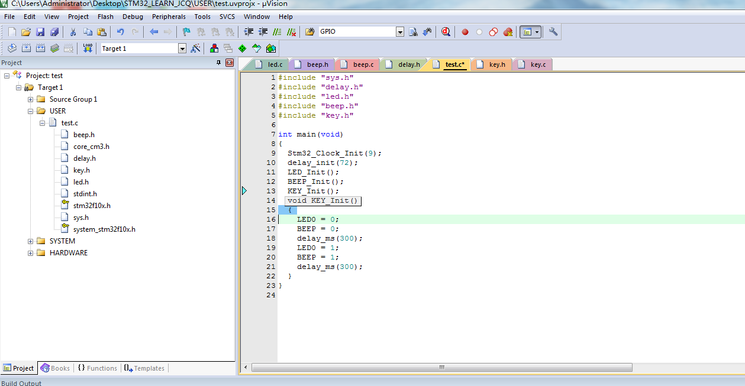
Task: Start a debug session with the debug icon
Action: (x=446, y=32)
